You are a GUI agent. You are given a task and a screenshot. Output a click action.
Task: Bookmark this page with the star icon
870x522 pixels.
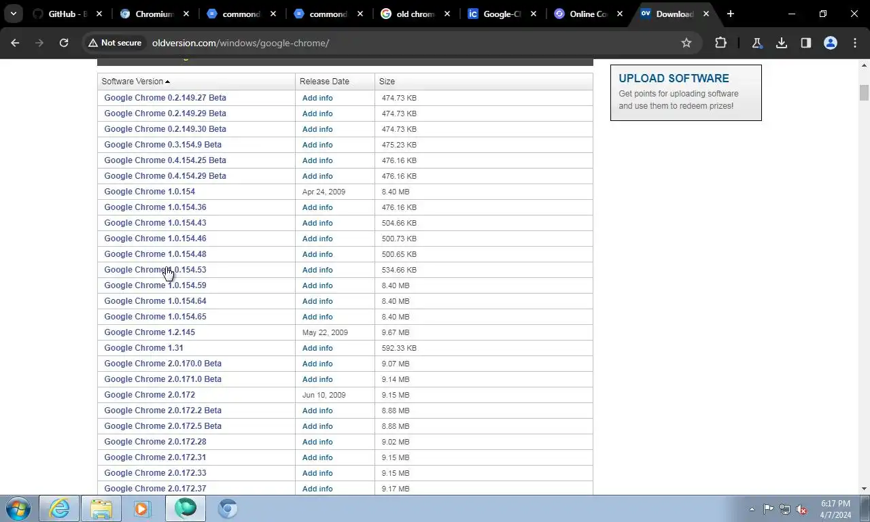click(686, 43)
